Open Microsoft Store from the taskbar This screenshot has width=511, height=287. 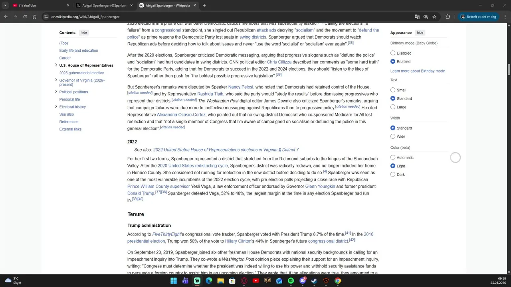coord(232,281)
